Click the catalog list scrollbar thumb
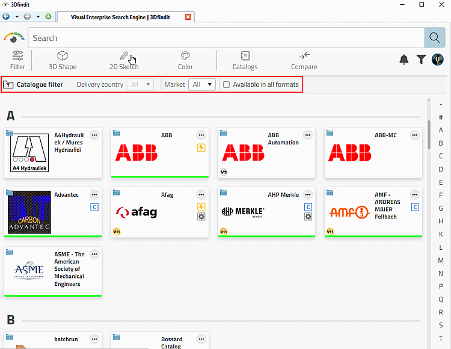The image size is (451, 349). click(x=429, y=135)
